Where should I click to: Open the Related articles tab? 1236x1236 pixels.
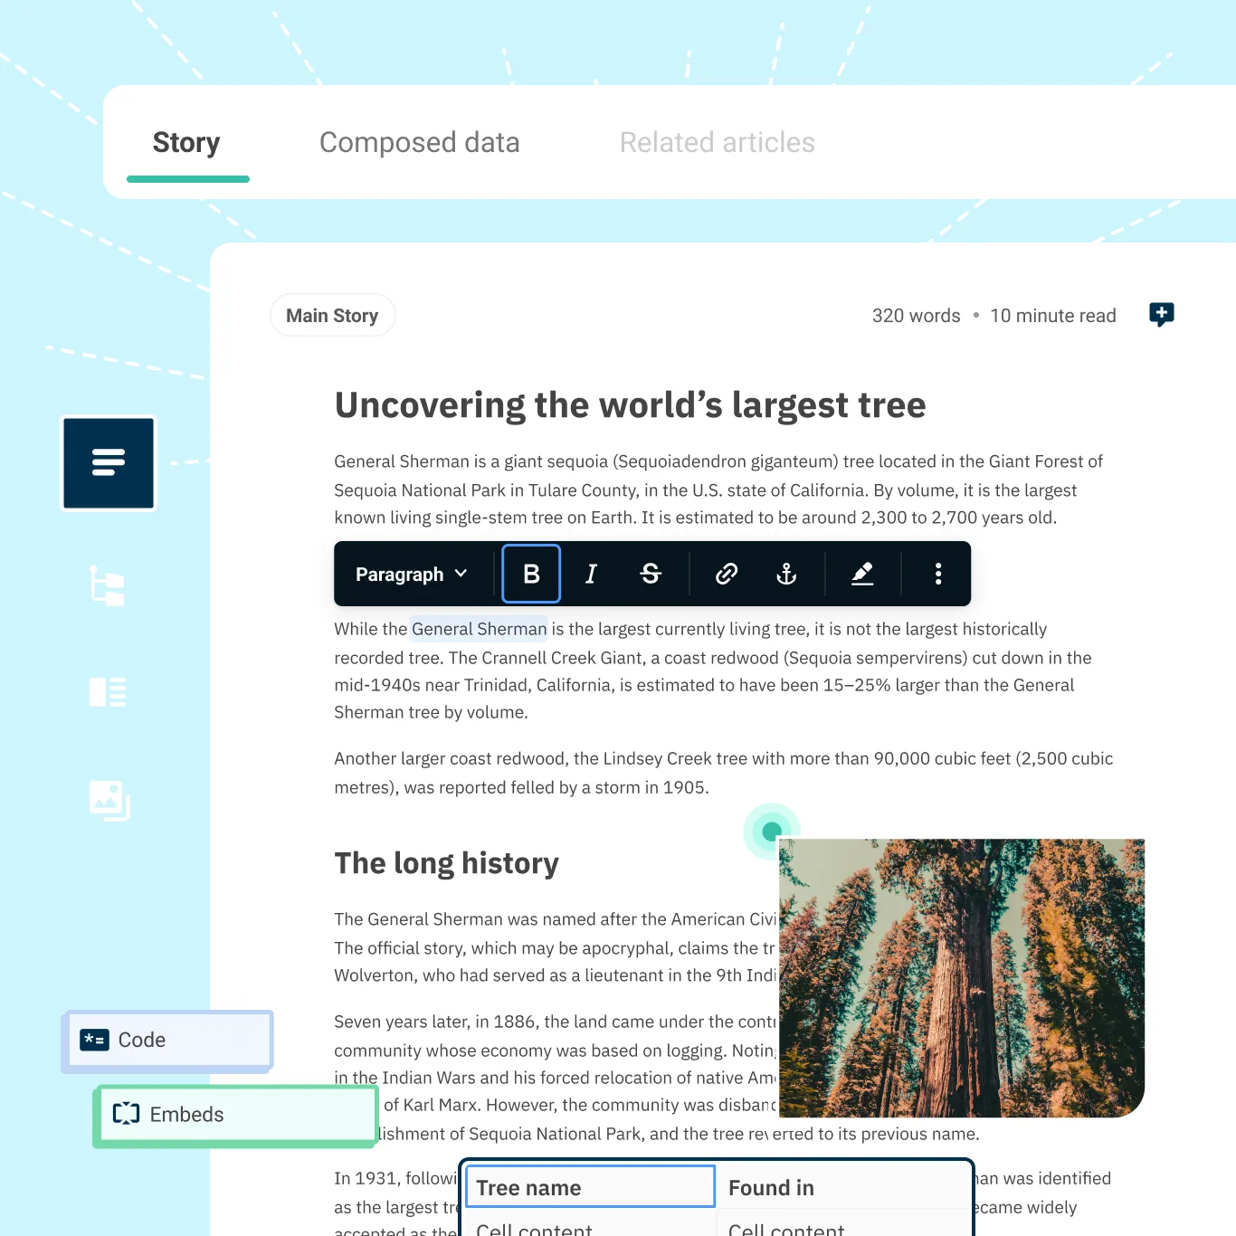coord(717,142)
